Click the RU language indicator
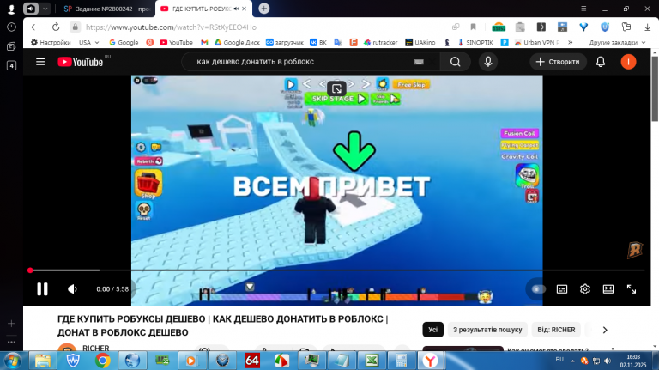Image resolution: width=659 pixels, height=370 pixels. coord(559,360)
